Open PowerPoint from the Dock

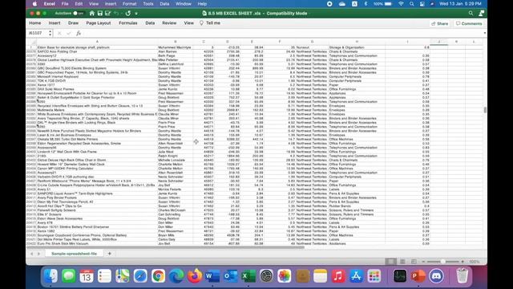pyautogui.click(x=418, y=276)
